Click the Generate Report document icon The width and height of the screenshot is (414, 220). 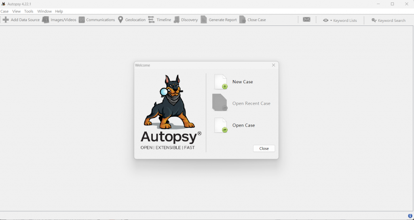pos(204,20)
